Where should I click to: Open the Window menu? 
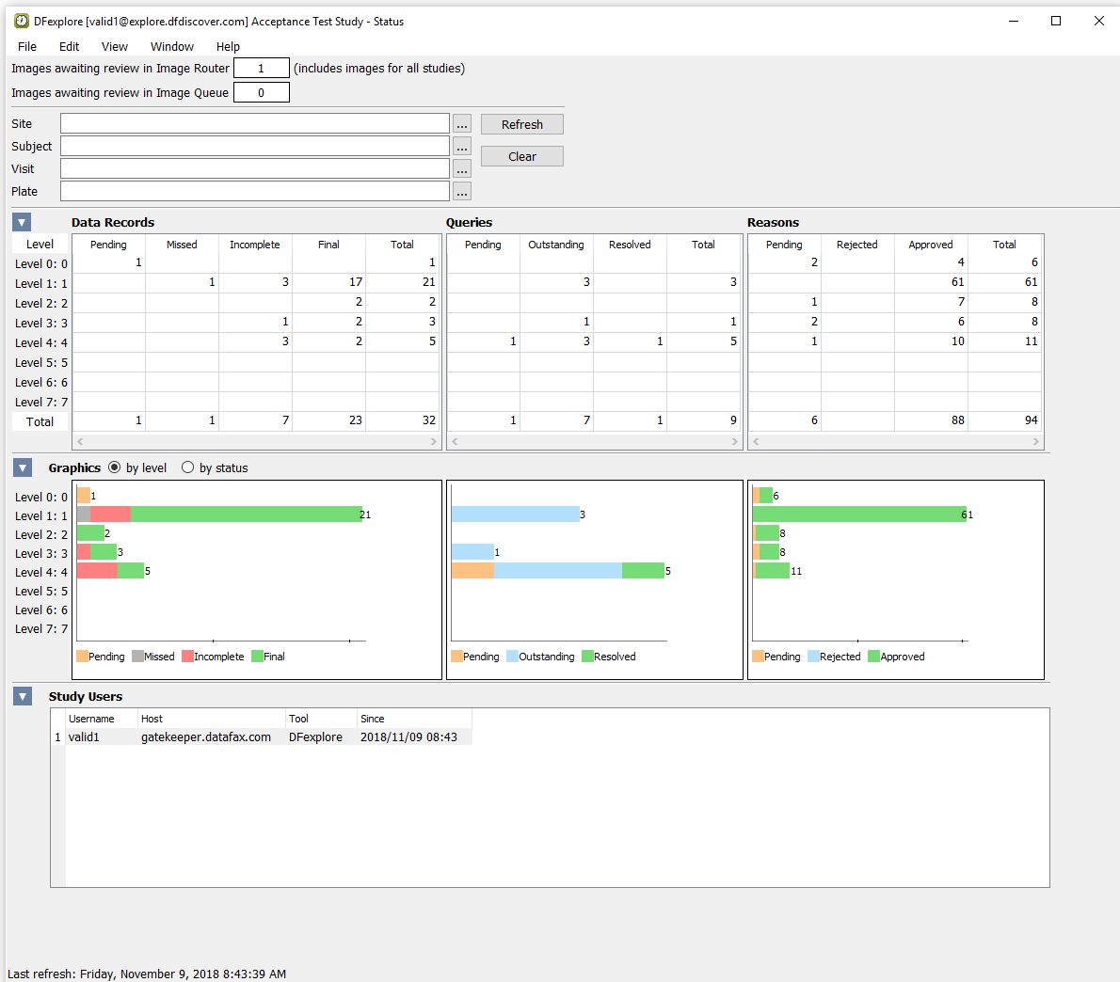171,46
